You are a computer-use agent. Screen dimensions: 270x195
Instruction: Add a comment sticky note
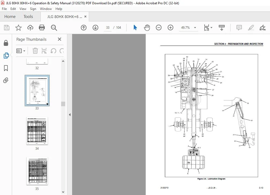239,28
